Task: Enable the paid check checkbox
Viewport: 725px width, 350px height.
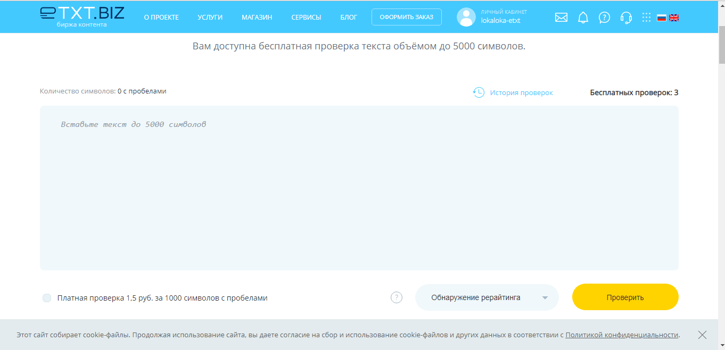Action: 47,298
